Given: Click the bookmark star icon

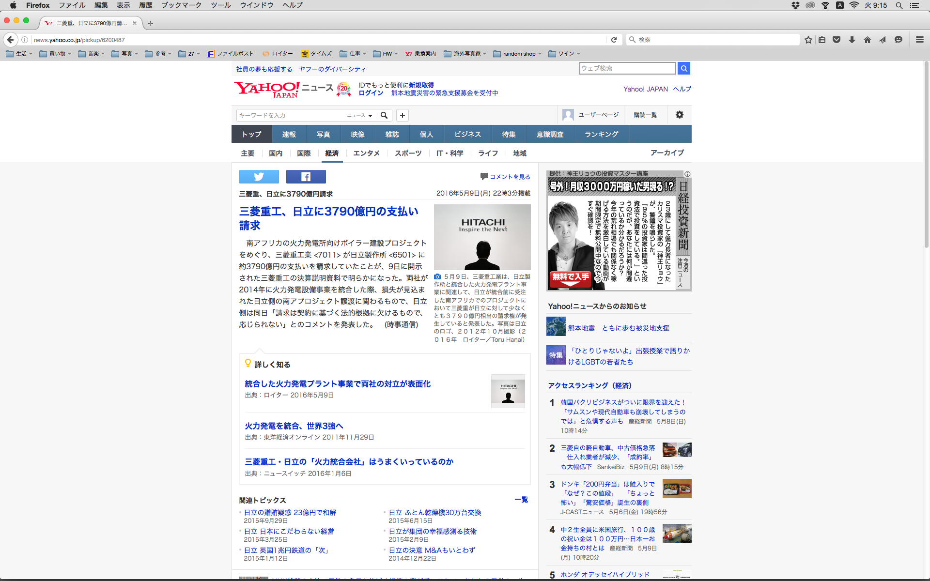Looking at the screenshot, I should point(808,40).
